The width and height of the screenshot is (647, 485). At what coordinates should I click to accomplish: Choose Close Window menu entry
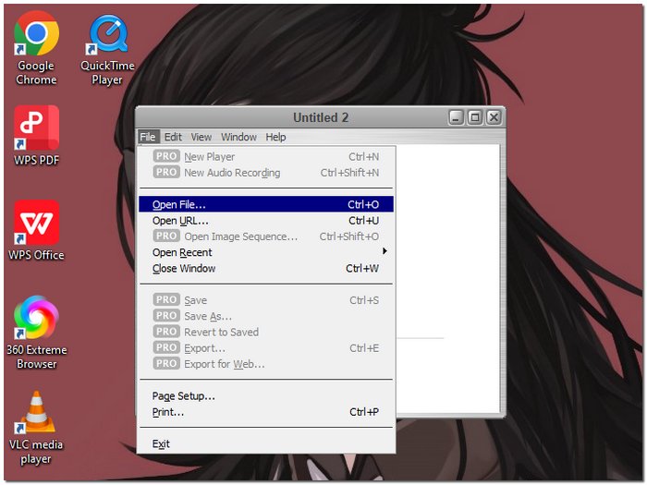[266, 269]
